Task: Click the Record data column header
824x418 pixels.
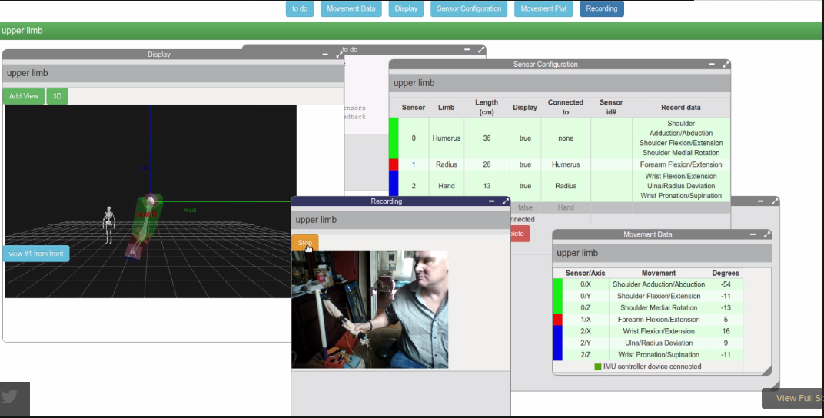Action: (680, 107)
